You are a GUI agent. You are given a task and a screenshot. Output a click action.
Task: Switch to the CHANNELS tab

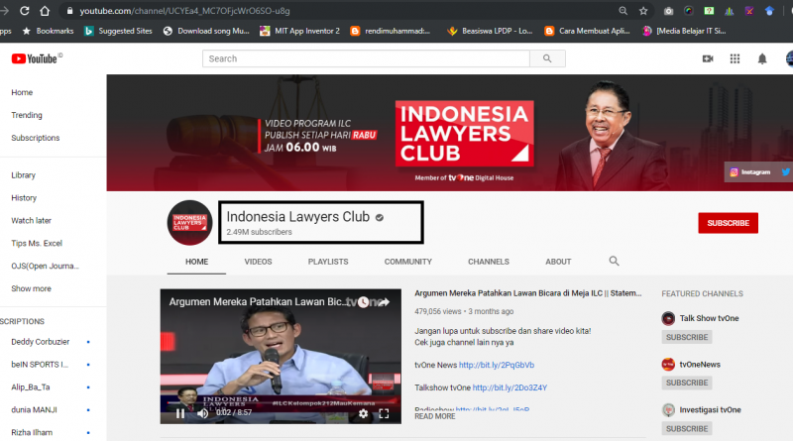pos(489,262)
